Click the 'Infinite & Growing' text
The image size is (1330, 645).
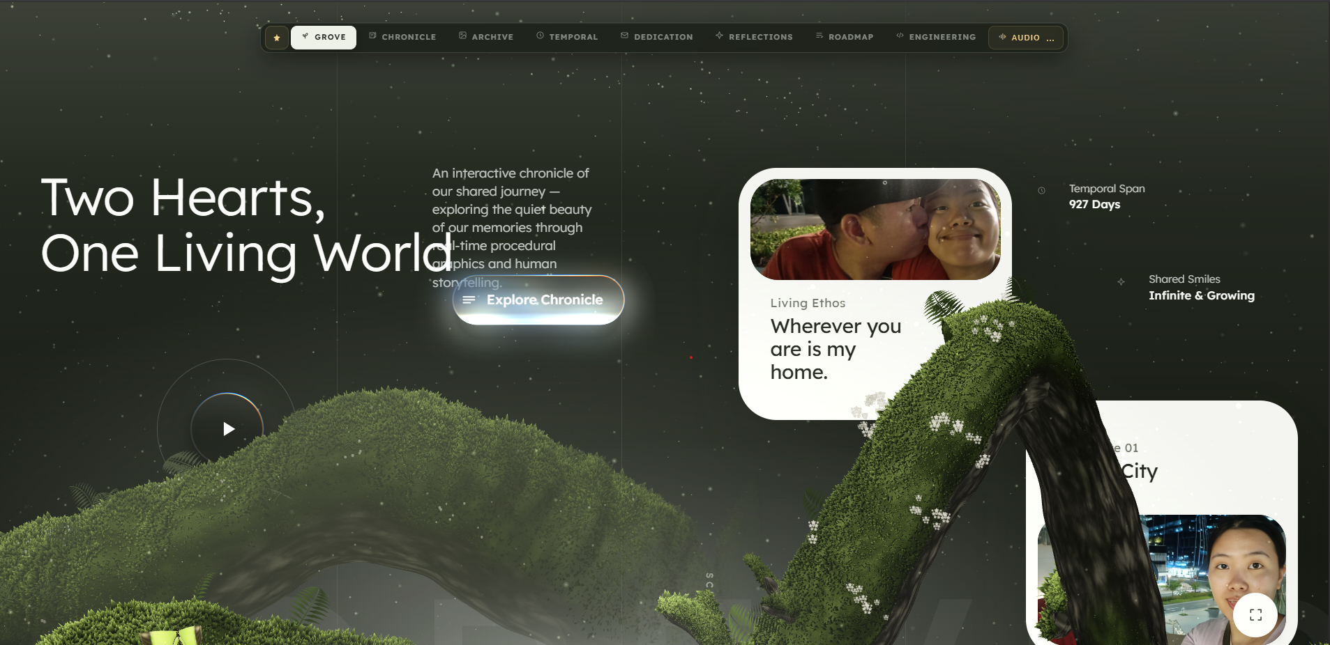click(x=1201, y=296)
